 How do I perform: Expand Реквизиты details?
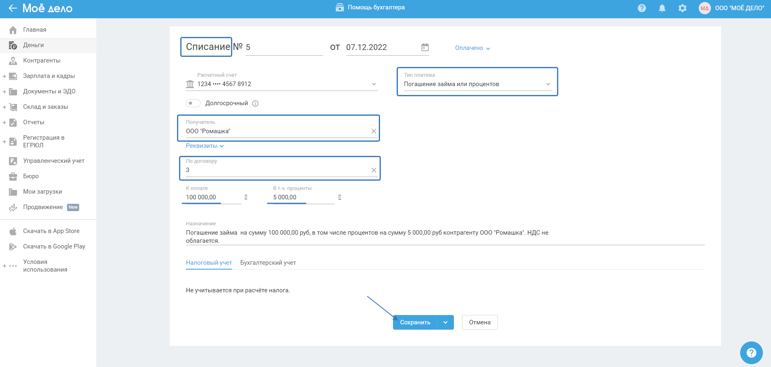[x=205, y=146]
